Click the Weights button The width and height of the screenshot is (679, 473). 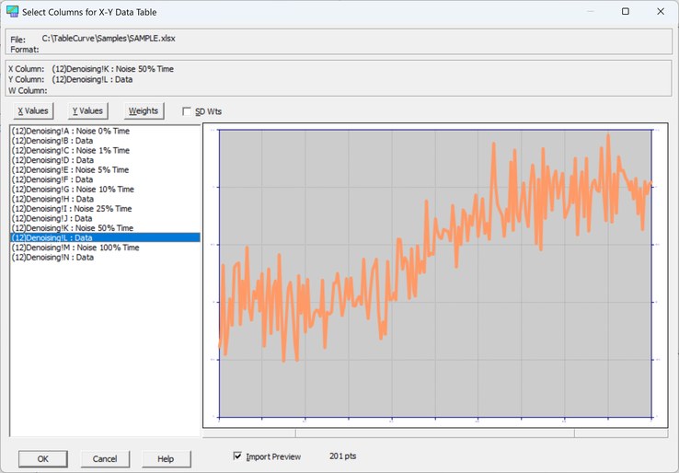click(144, 110)
